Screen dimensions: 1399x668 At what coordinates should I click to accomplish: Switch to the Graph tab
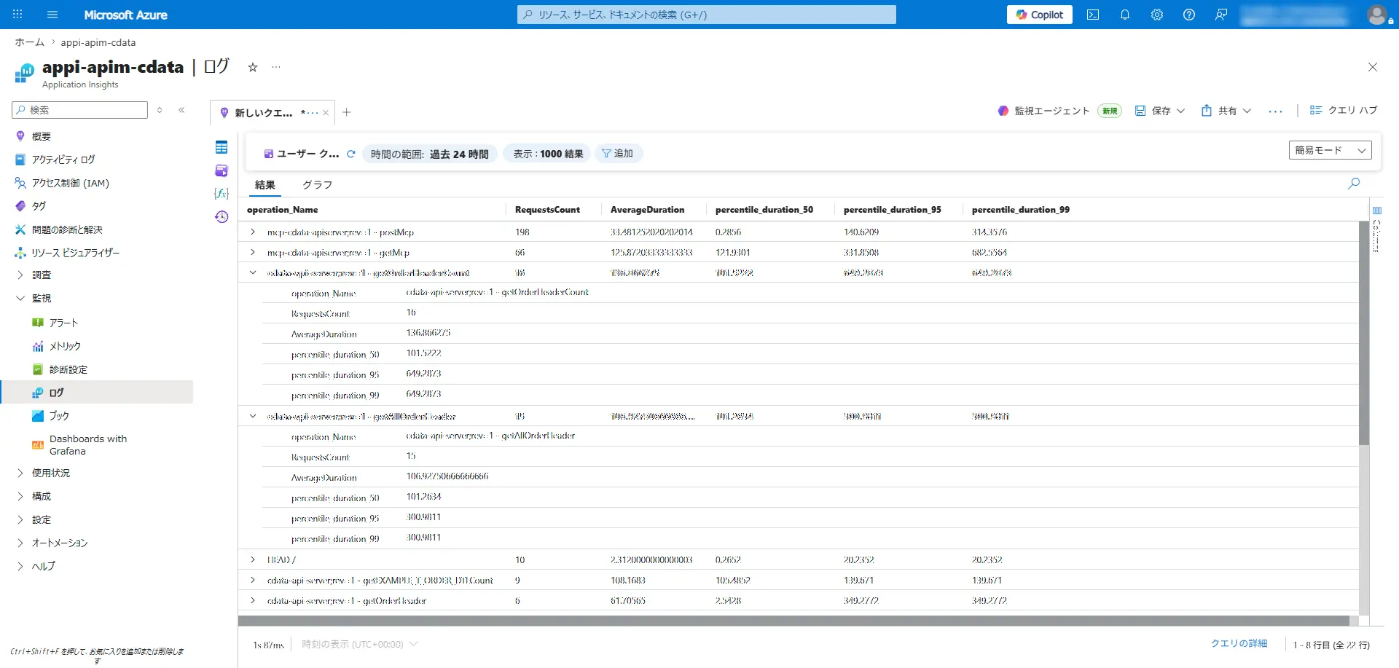(318, 185)
